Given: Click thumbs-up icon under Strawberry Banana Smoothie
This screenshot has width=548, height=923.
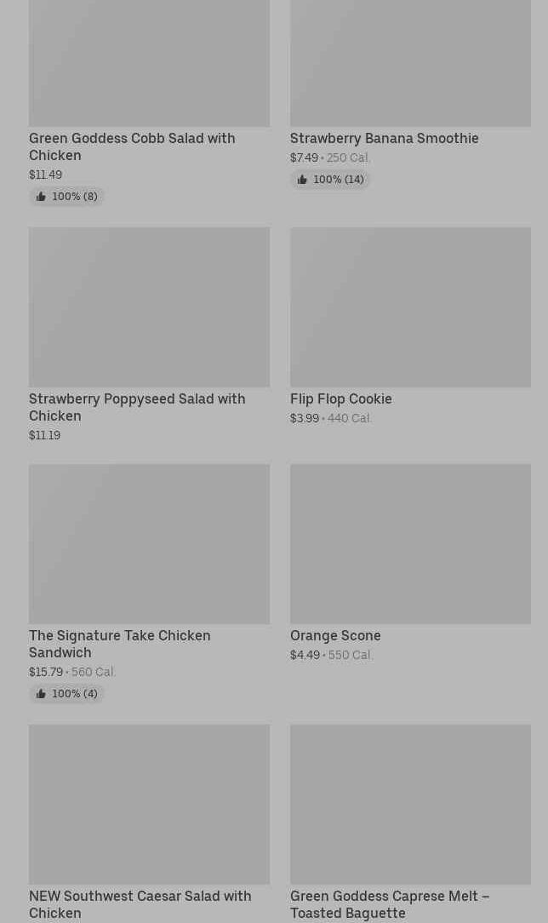Looking at the screenshot, I should pos(302,180).
